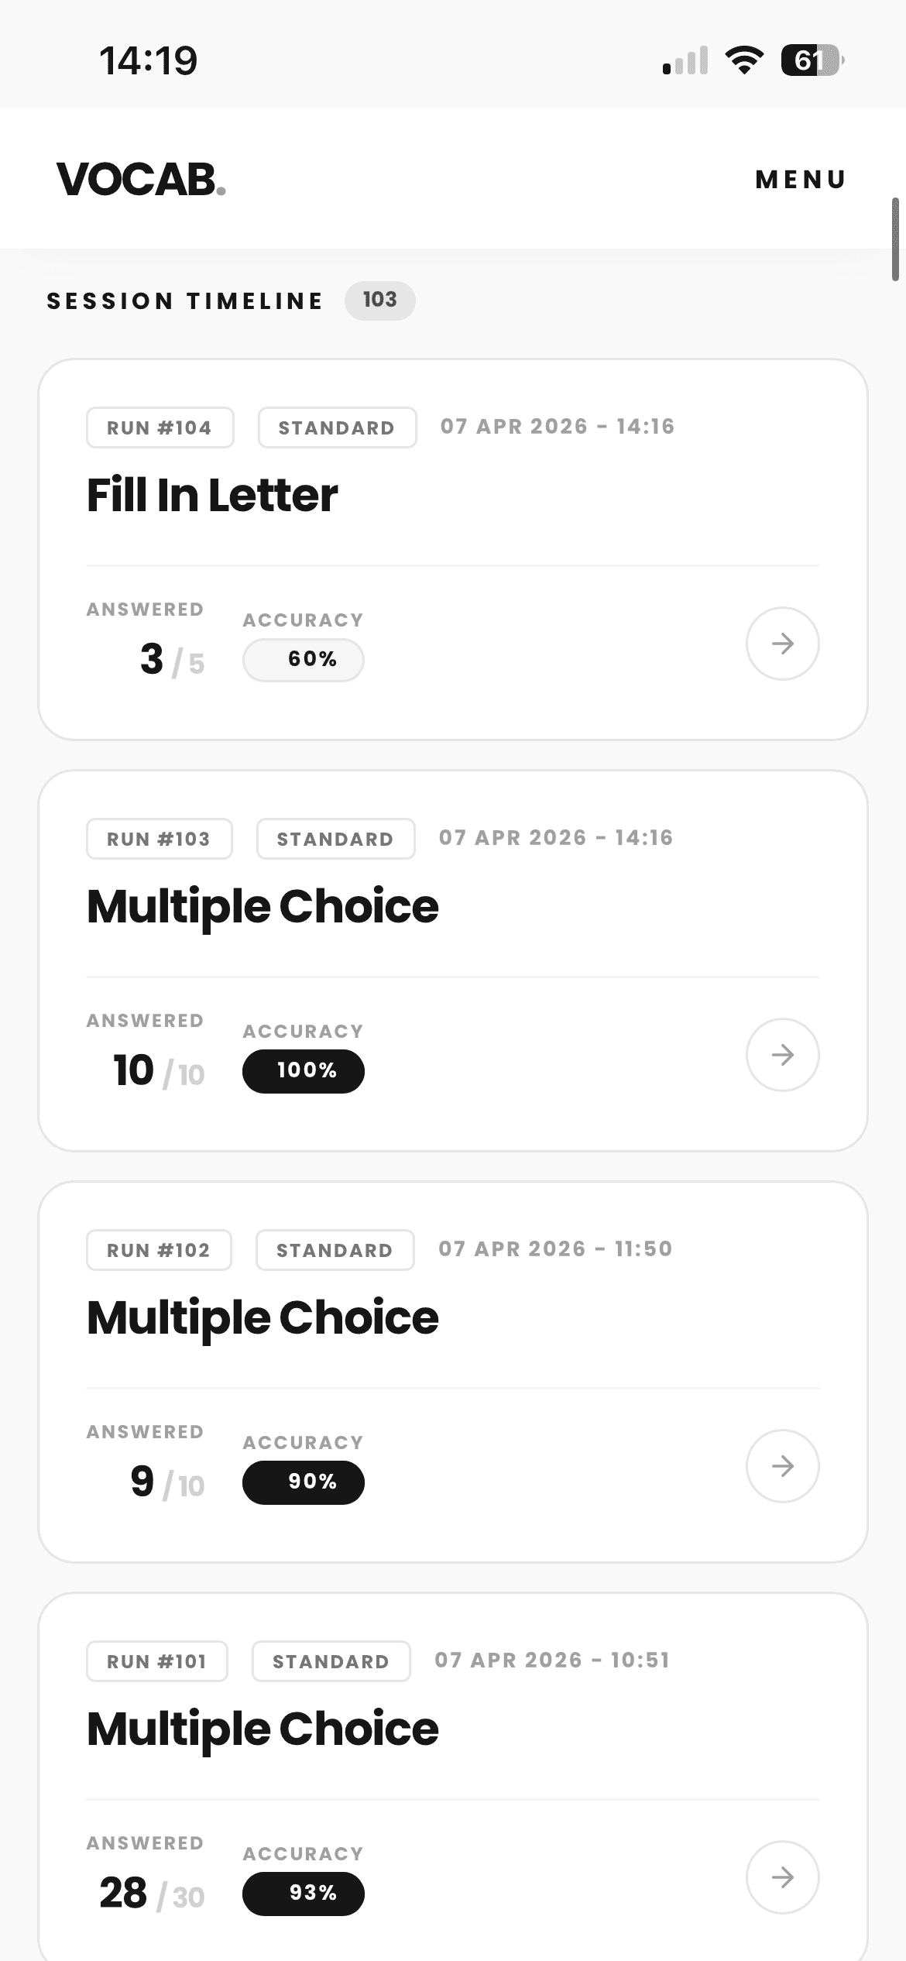
Task: Tap the VOCAB logo
Action: pyautogui.click(x=141, y=180)
